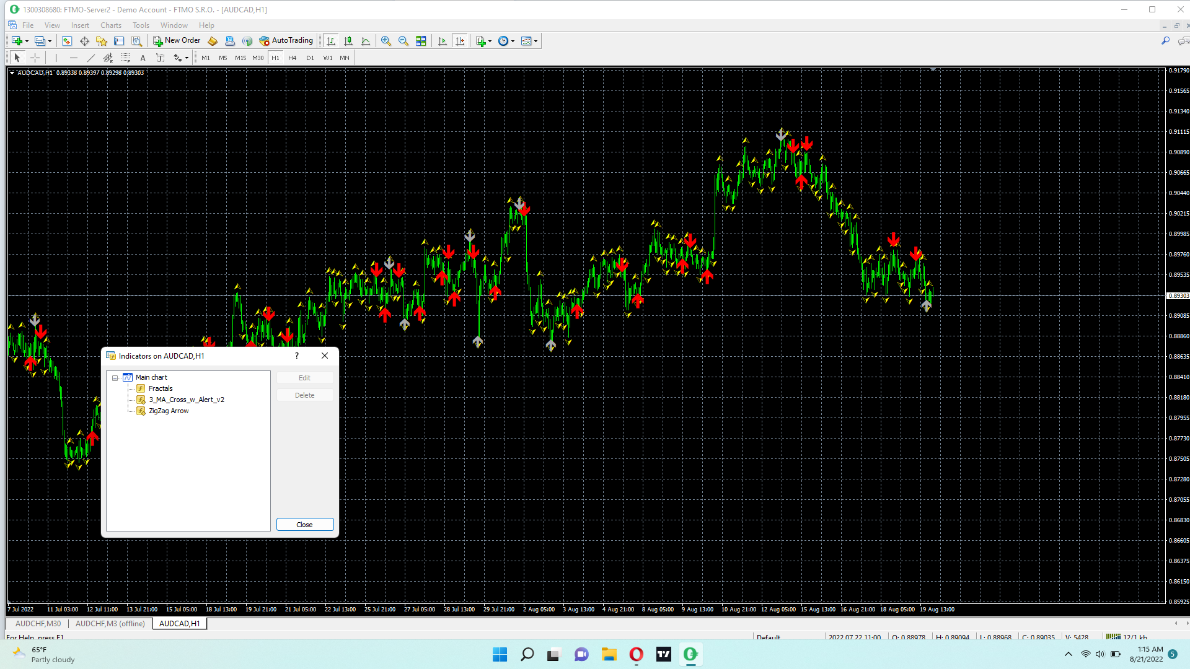Open the Charts menu
The width and height of the screenshot is (1190, 669).
click(x=111, y=25)
